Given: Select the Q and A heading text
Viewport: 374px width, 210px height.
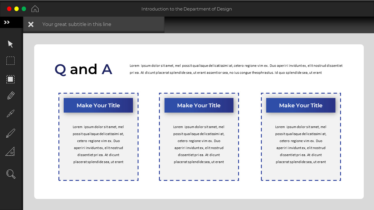Looking at the screenshot, I should (83, 69).
